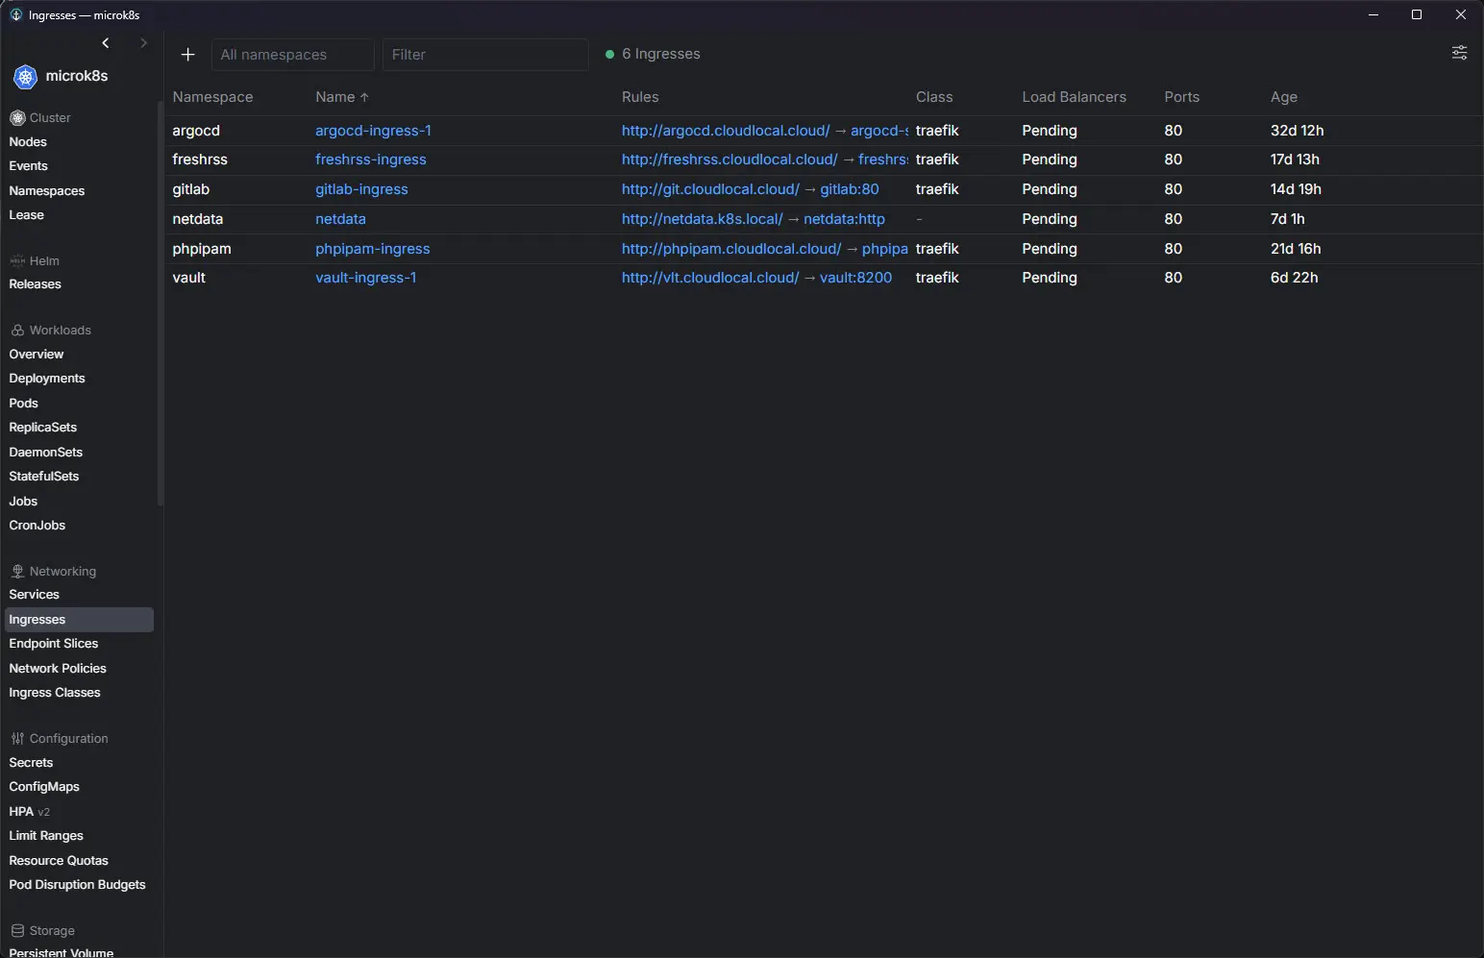This screenshot has height=958, width=1484.
Task: Click the plus icon to create ingress
Action: [x=187, y=55]
